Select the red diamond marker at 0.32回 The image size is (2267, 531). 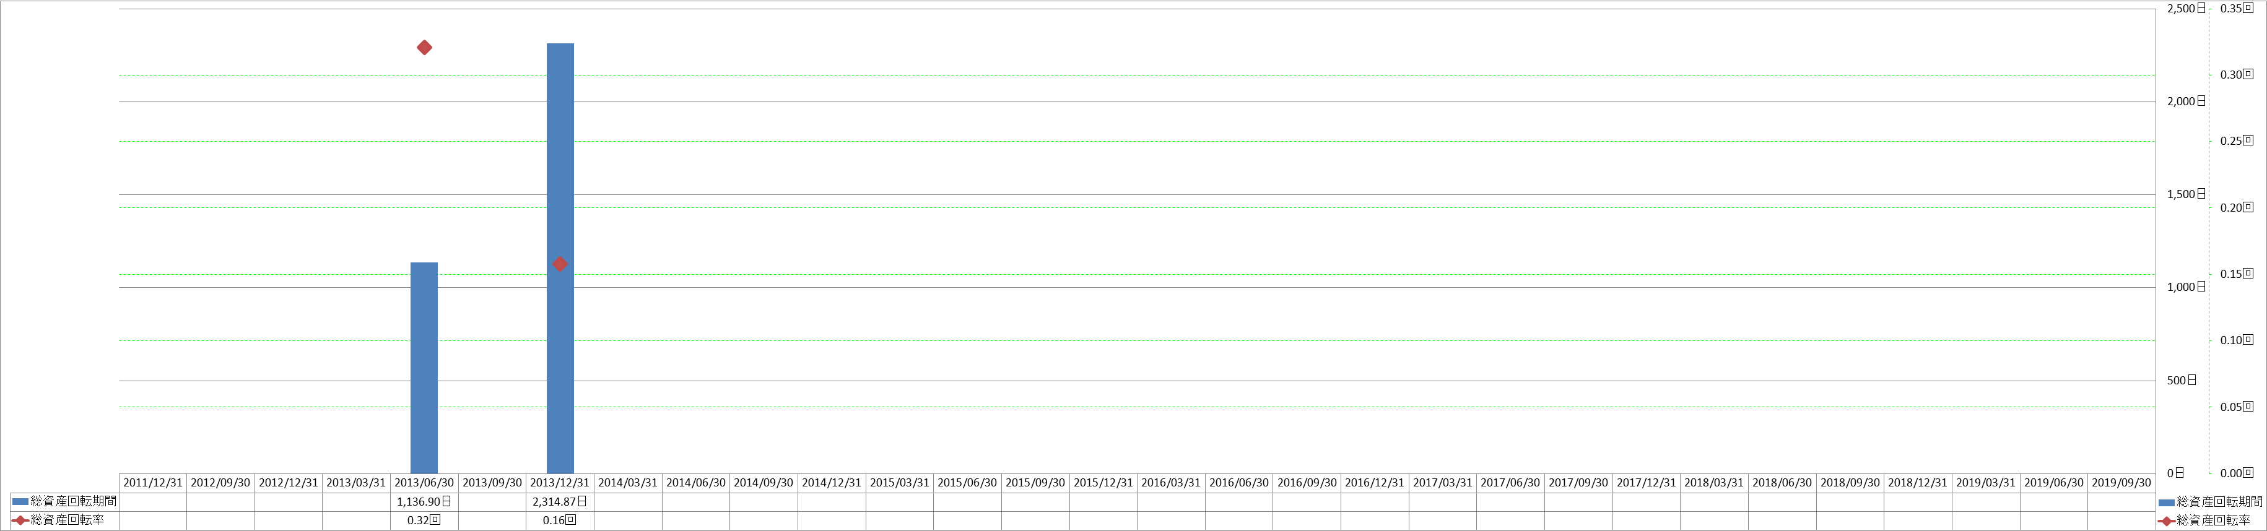(424, 48)
